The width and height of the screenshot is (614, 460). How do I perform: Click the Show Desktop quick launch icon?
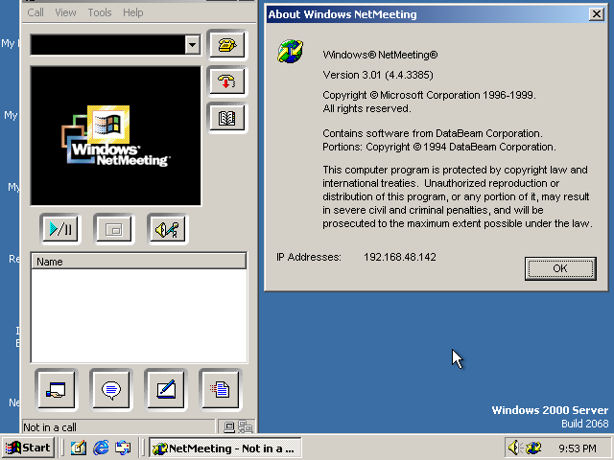(79, 448)
